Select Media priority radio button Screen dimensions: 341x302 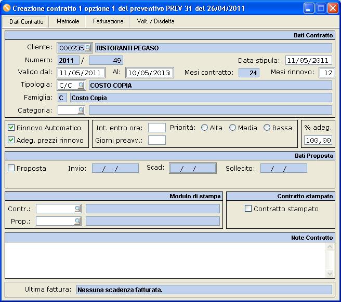[x=232, y=128]
